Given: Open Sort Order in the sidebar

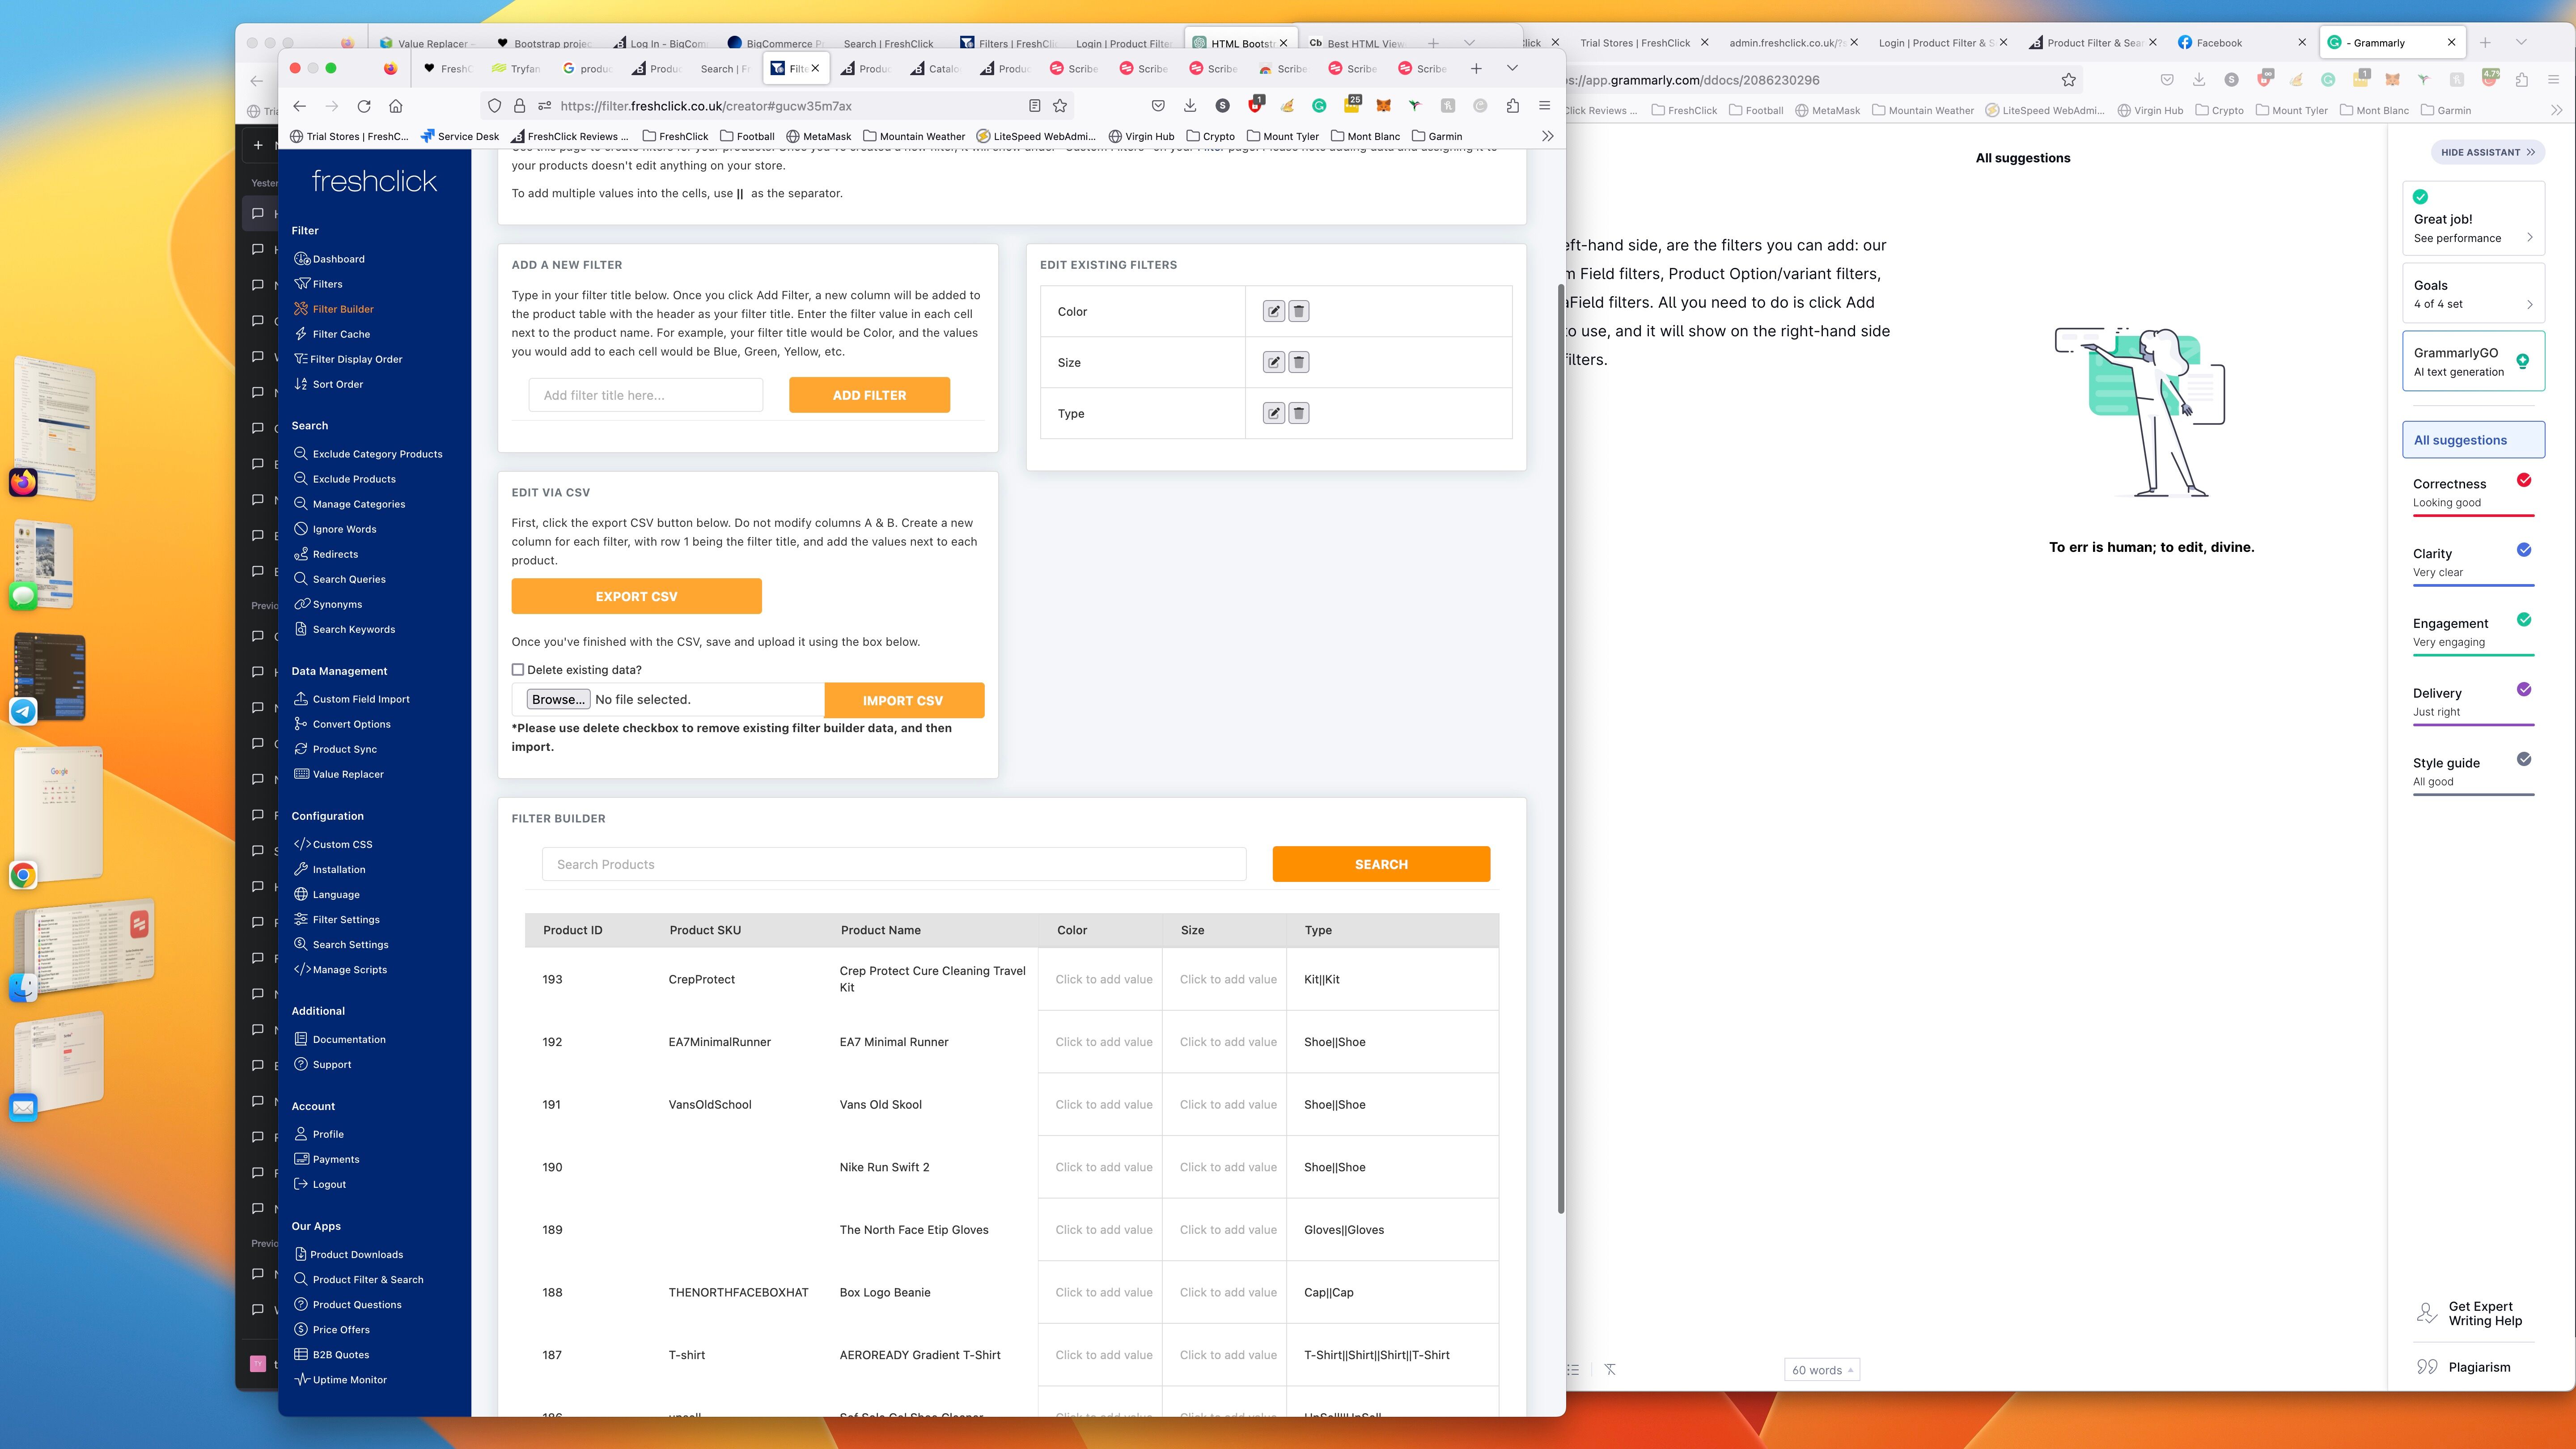Looking at the screenshot, I should [329, 384].
